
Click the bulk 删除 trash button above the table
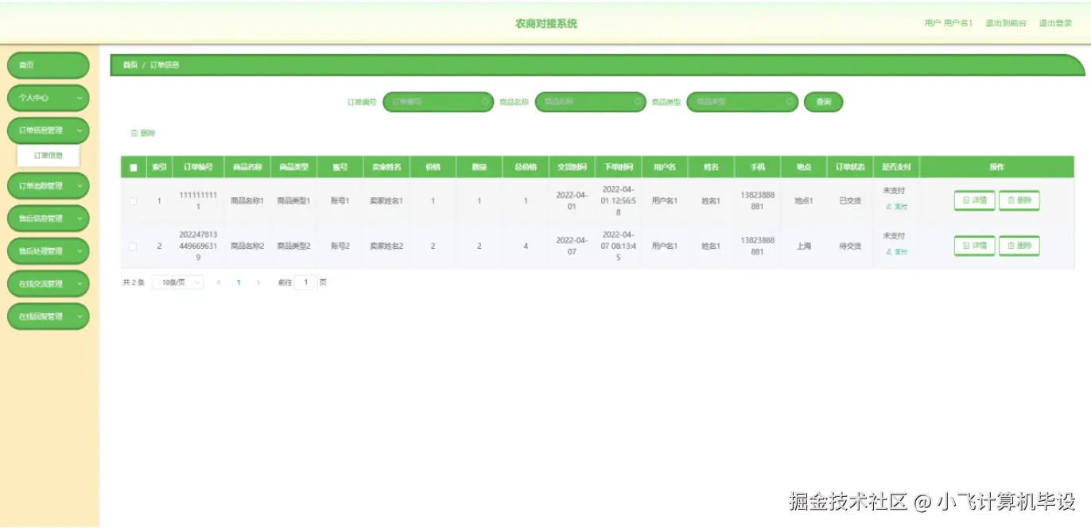point(143,133)
